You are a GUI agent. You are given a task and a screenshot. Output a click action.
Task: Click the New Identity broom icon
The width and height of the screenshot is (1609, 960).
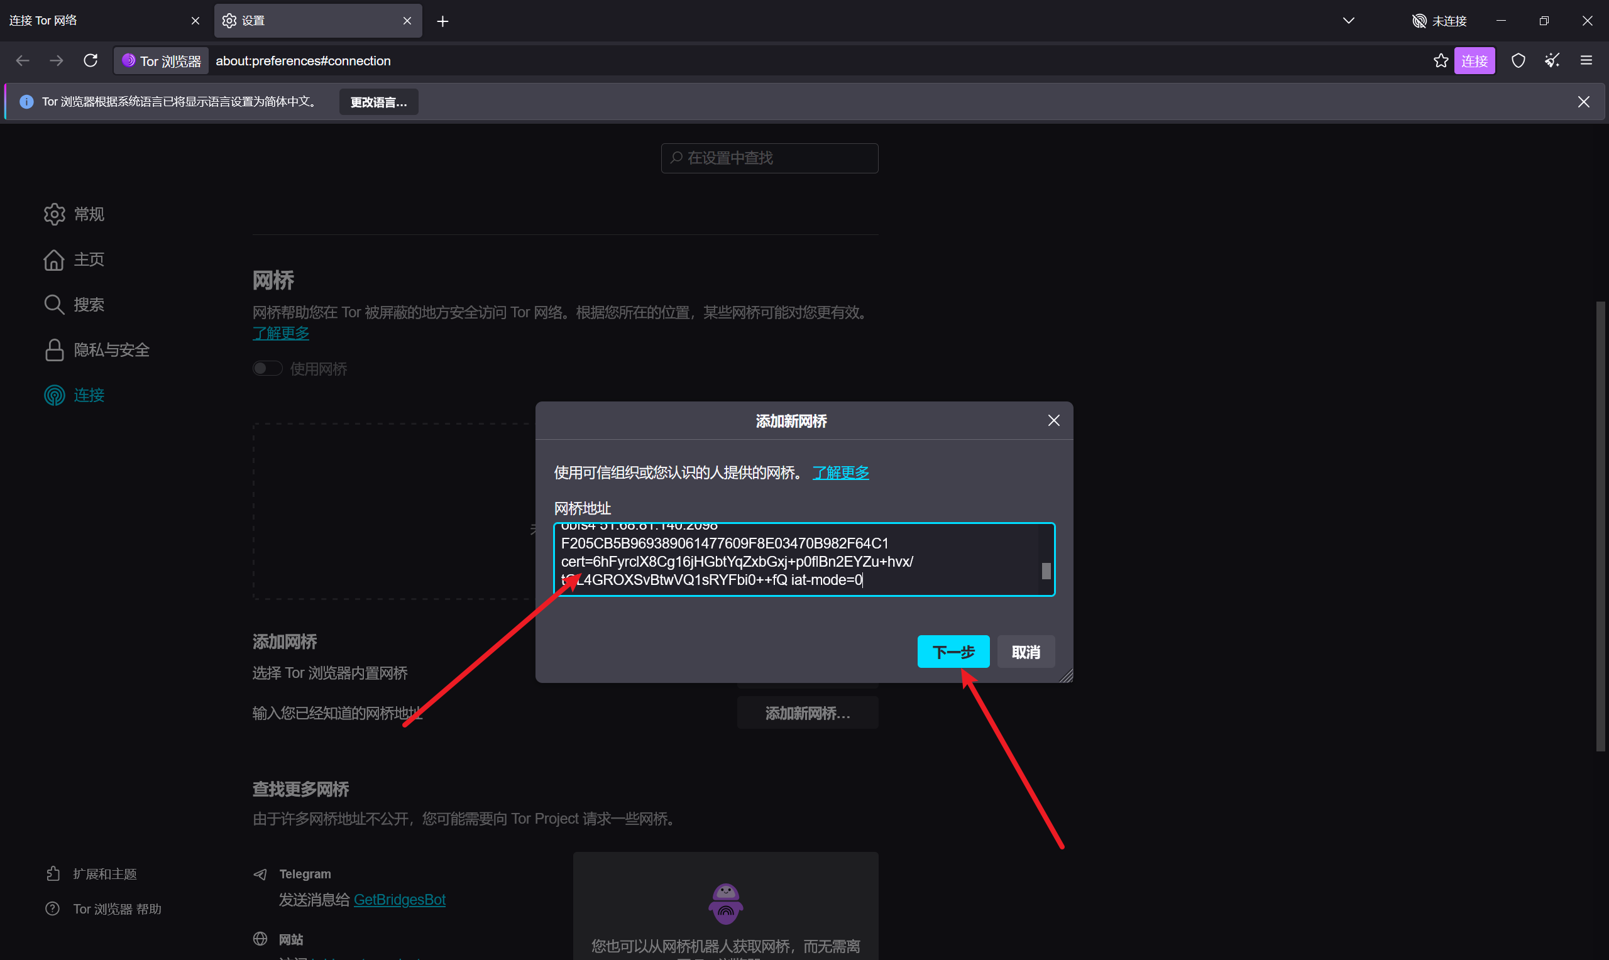point(1552,61)
